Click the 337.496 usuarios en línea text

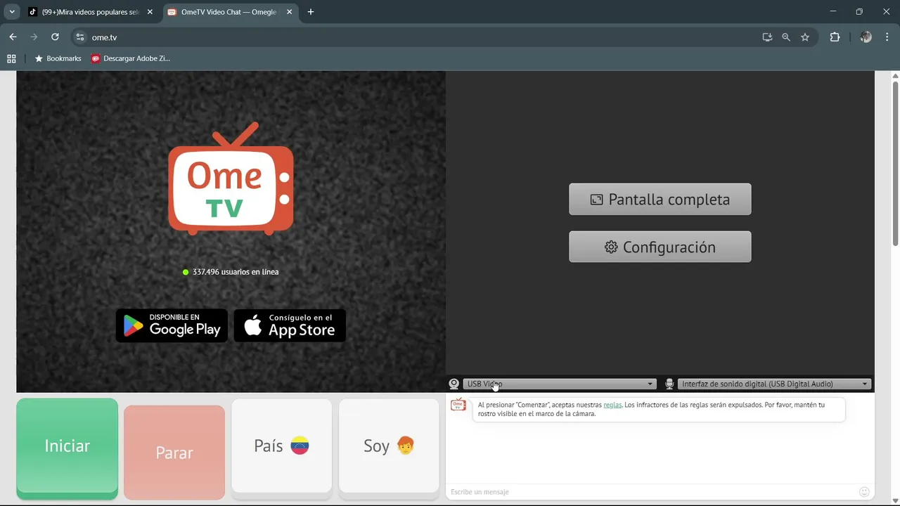pos(236,272)
